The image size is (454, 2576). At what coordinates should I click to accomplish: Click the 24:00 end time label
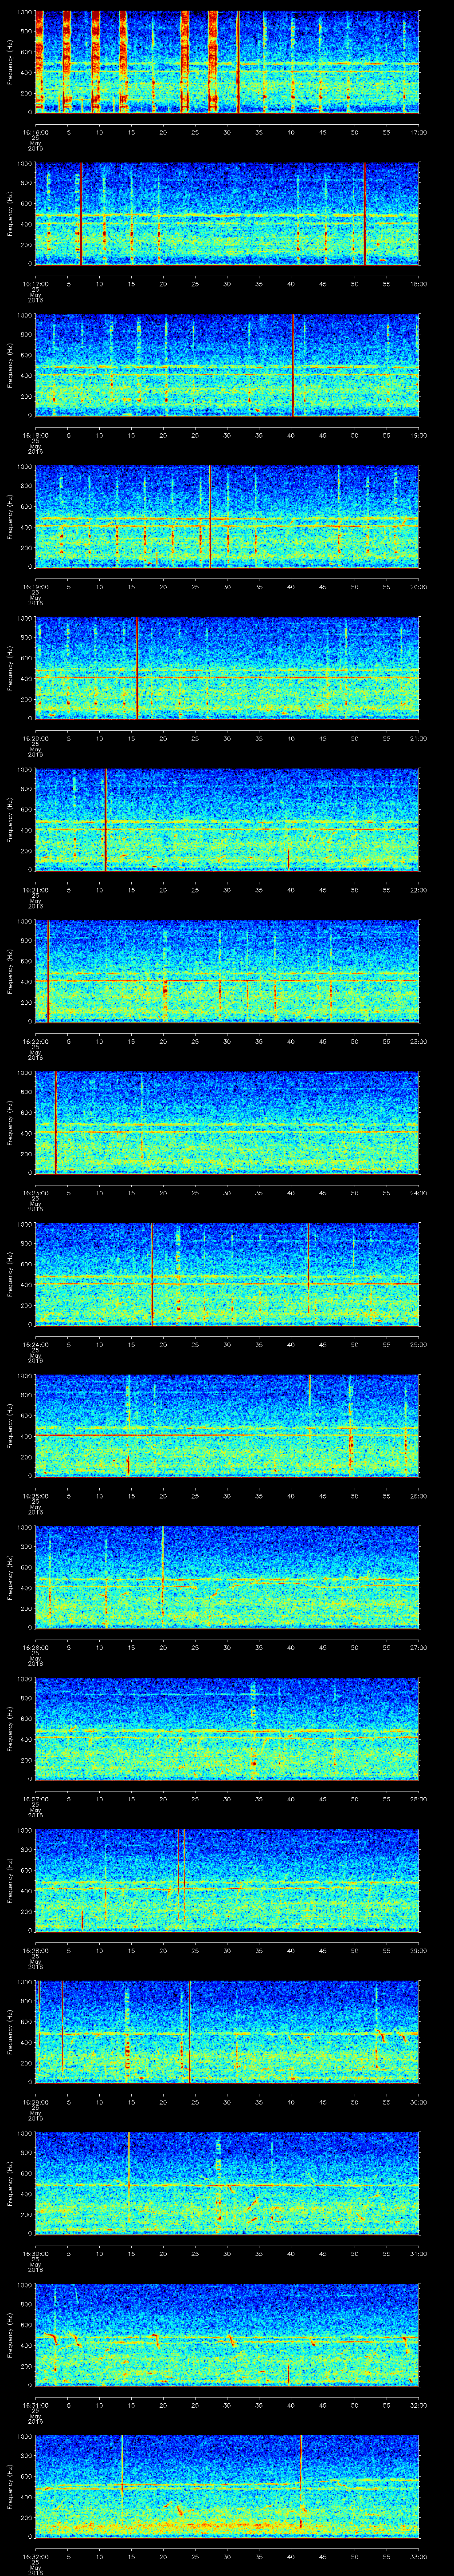click(418, 1193)
